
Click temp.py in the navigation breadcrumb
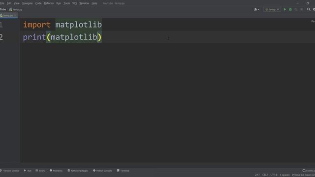pos(16,9)
